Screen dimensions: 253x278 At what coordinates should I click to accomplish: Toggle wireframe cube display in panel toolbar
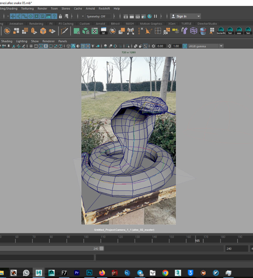[69, 46]
